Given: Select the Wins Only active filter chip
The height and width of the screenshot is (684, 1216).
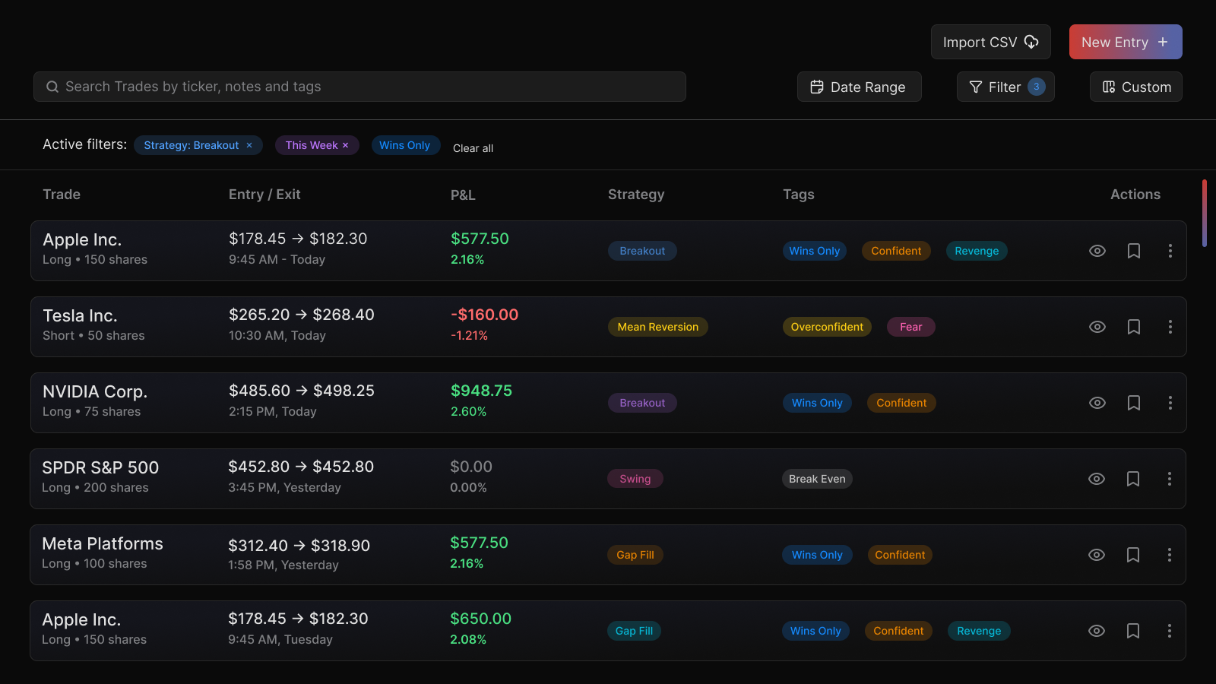Looking at the screenshot, I should click(405, 145).
